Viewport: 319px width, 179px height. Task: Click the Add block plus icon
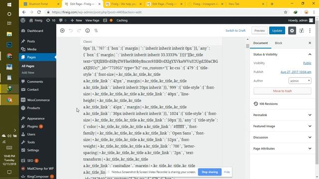(62, 31)
